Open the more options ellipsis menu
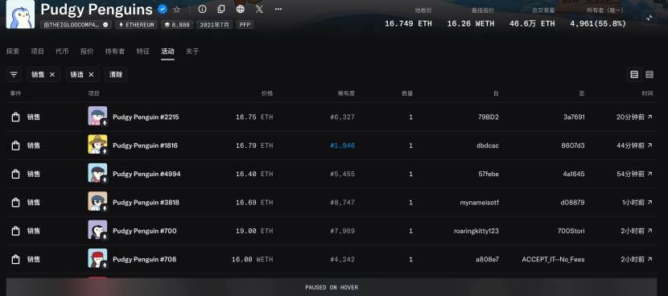 click(278, 9)
